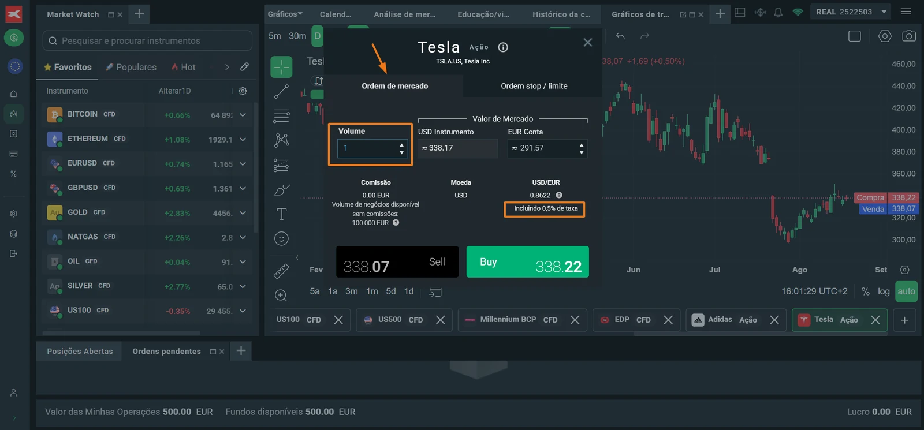This screenshot has width=924, height=430.
Task: Click the green Buy 338.22 button
Action: coord(528,262)
